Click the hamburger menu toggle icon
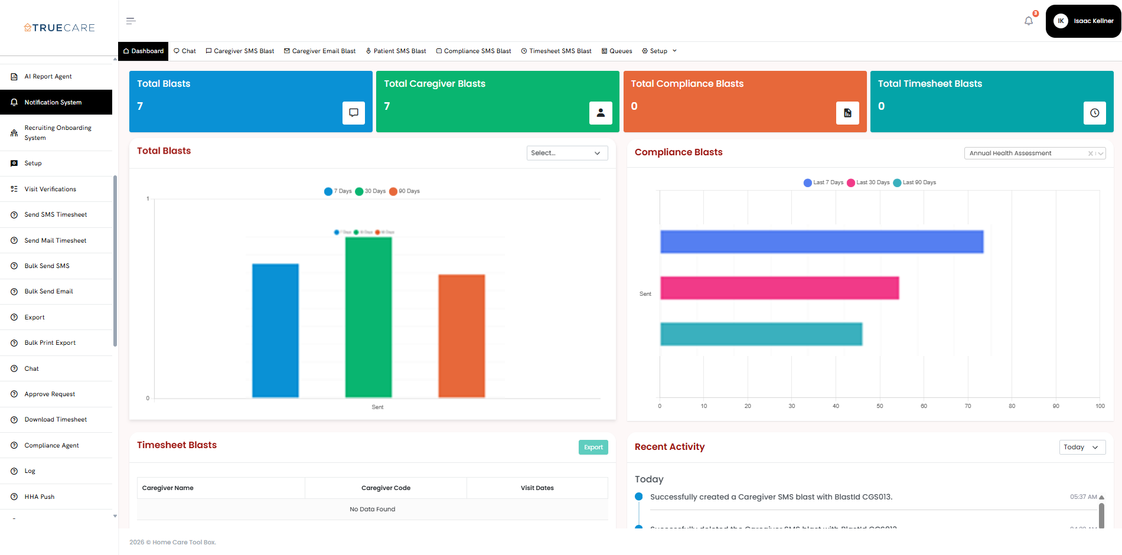 tap(131, 21)
